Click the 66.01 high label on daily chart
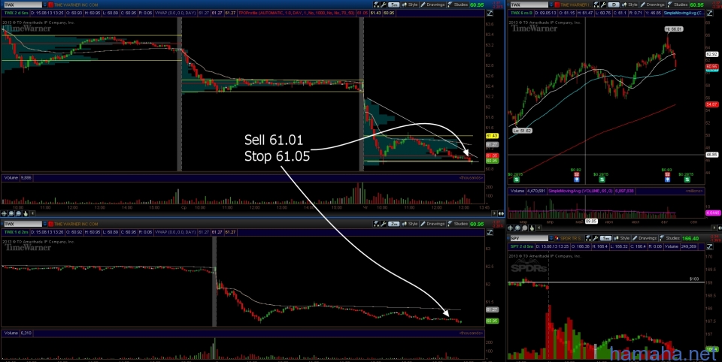 pos(673,29)
